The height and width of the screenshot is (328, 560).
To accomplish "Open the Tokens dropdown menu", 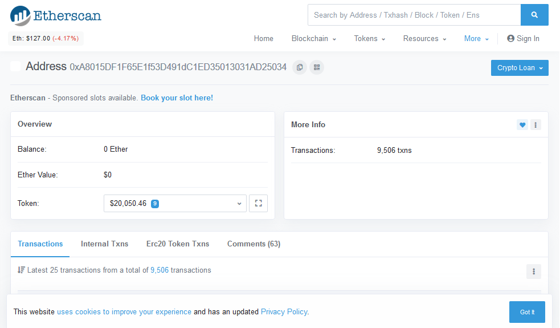I will click(x=369, y=39).
